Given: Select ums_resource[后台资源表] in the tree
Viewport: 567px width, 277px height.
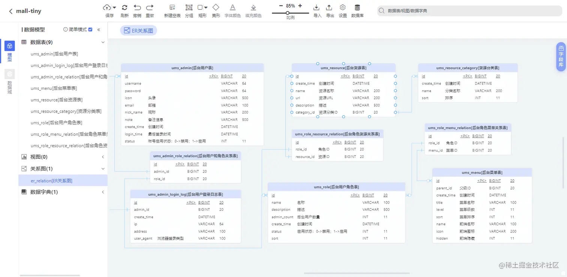Looking at the screenshot, I should click(57, 100).
